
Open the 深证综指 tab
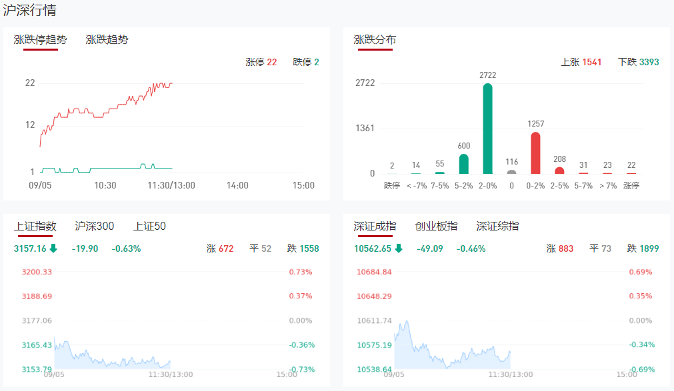[x=497, y=226]
